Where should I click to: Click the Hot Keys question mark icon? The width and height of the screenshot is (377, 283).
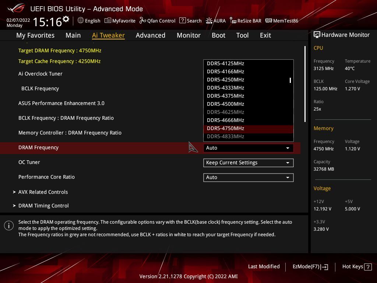368,267
